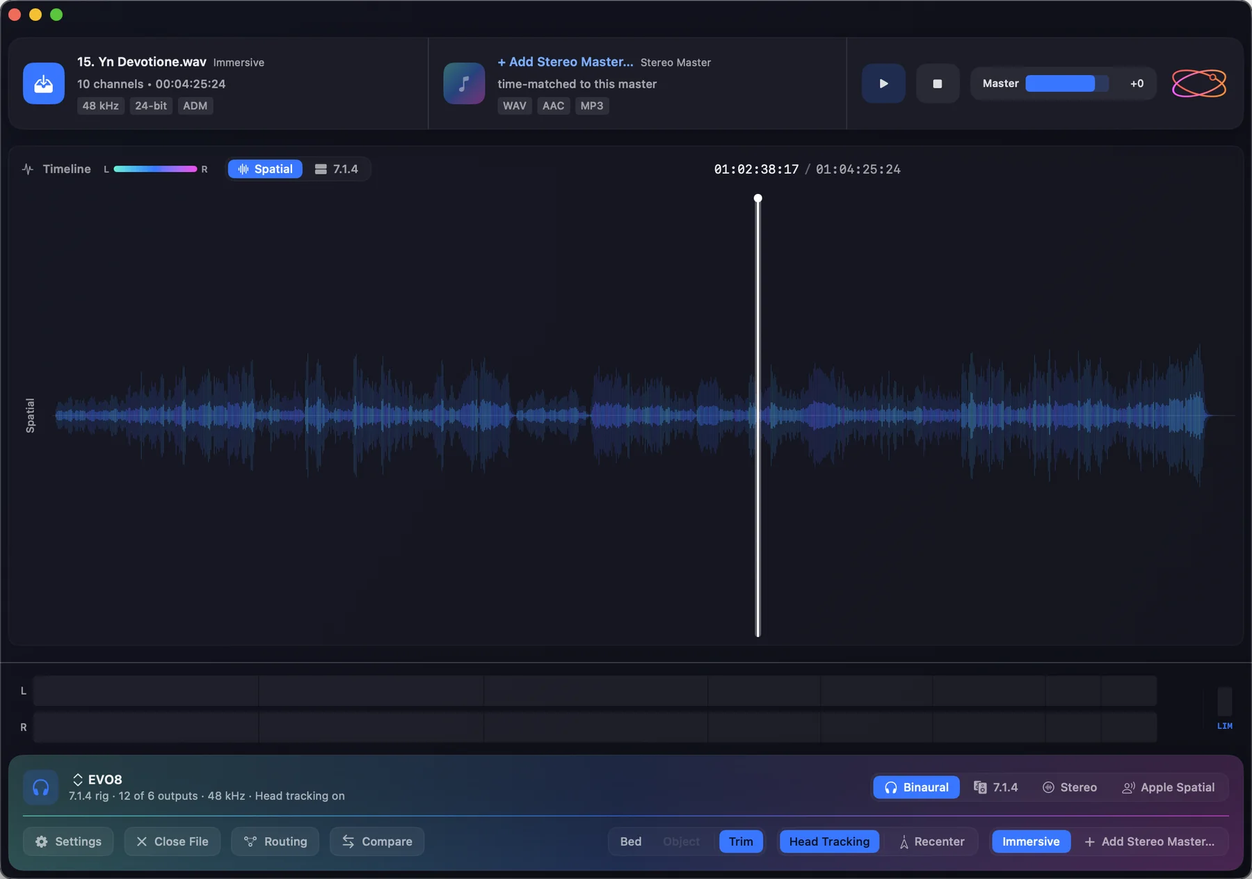This screenshot has width=1252, height=879.
Task: Close the current file
Action: click(x=172, y=841)
